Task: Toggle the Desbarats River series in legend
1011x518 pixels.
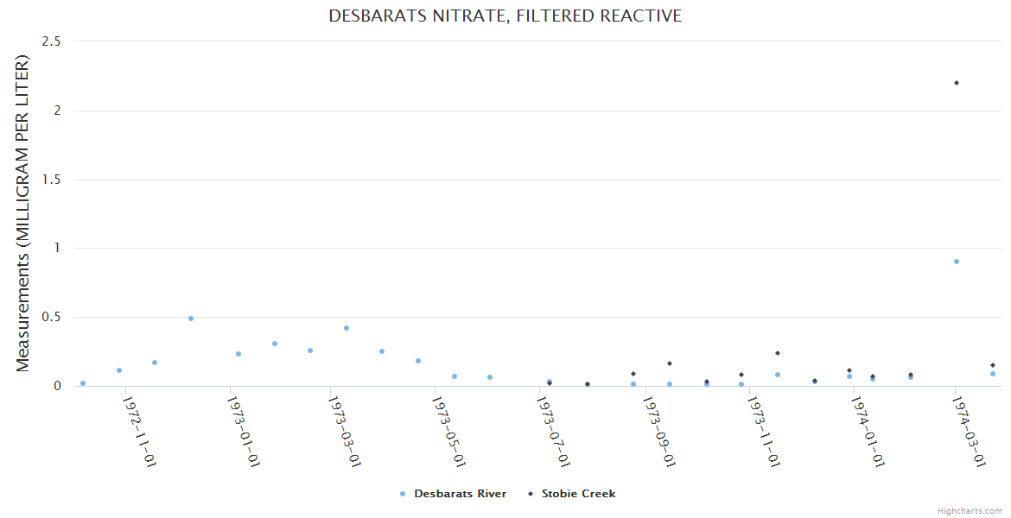Action: pyautogui.click(x=460, y=494)
